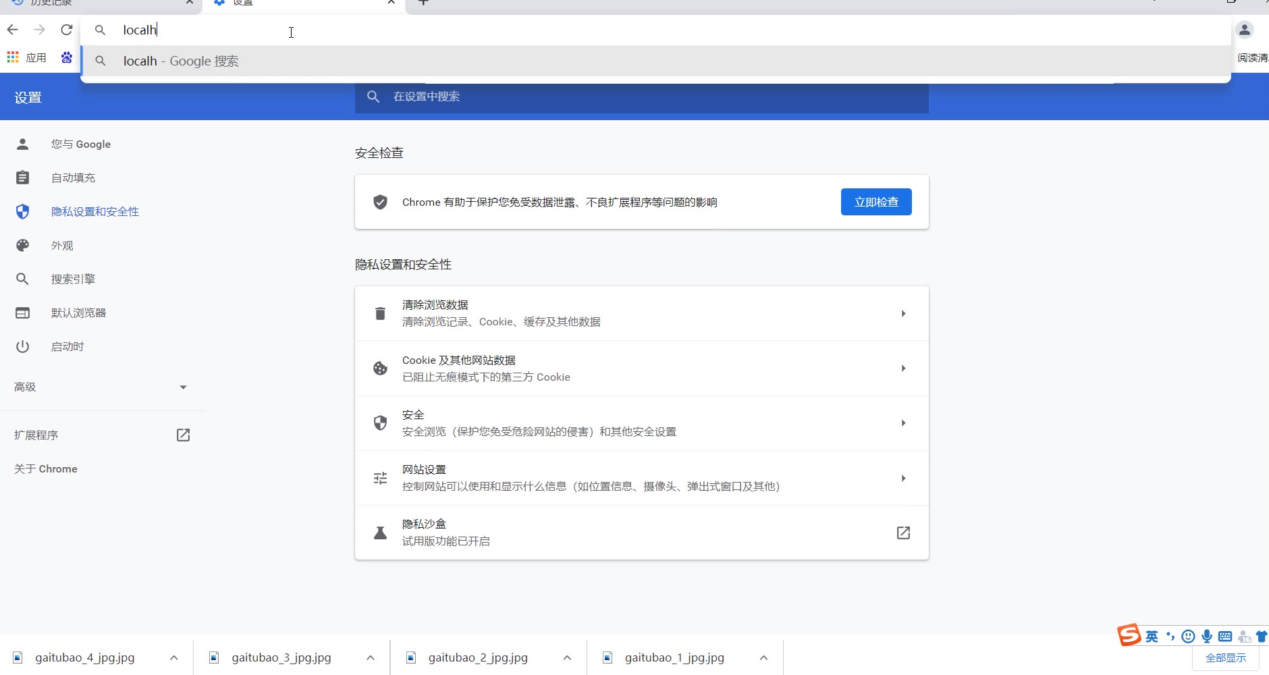Click the Sogou skin shirt icon

[1262, 636]
